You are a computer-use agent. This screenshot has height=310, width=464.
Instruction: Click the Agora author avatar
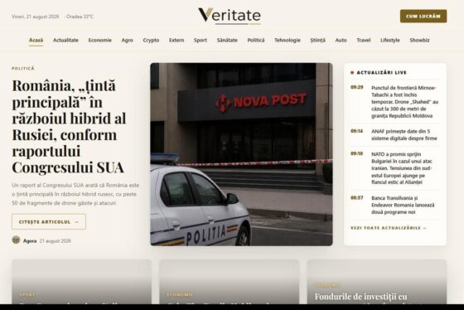click(16, 240)
